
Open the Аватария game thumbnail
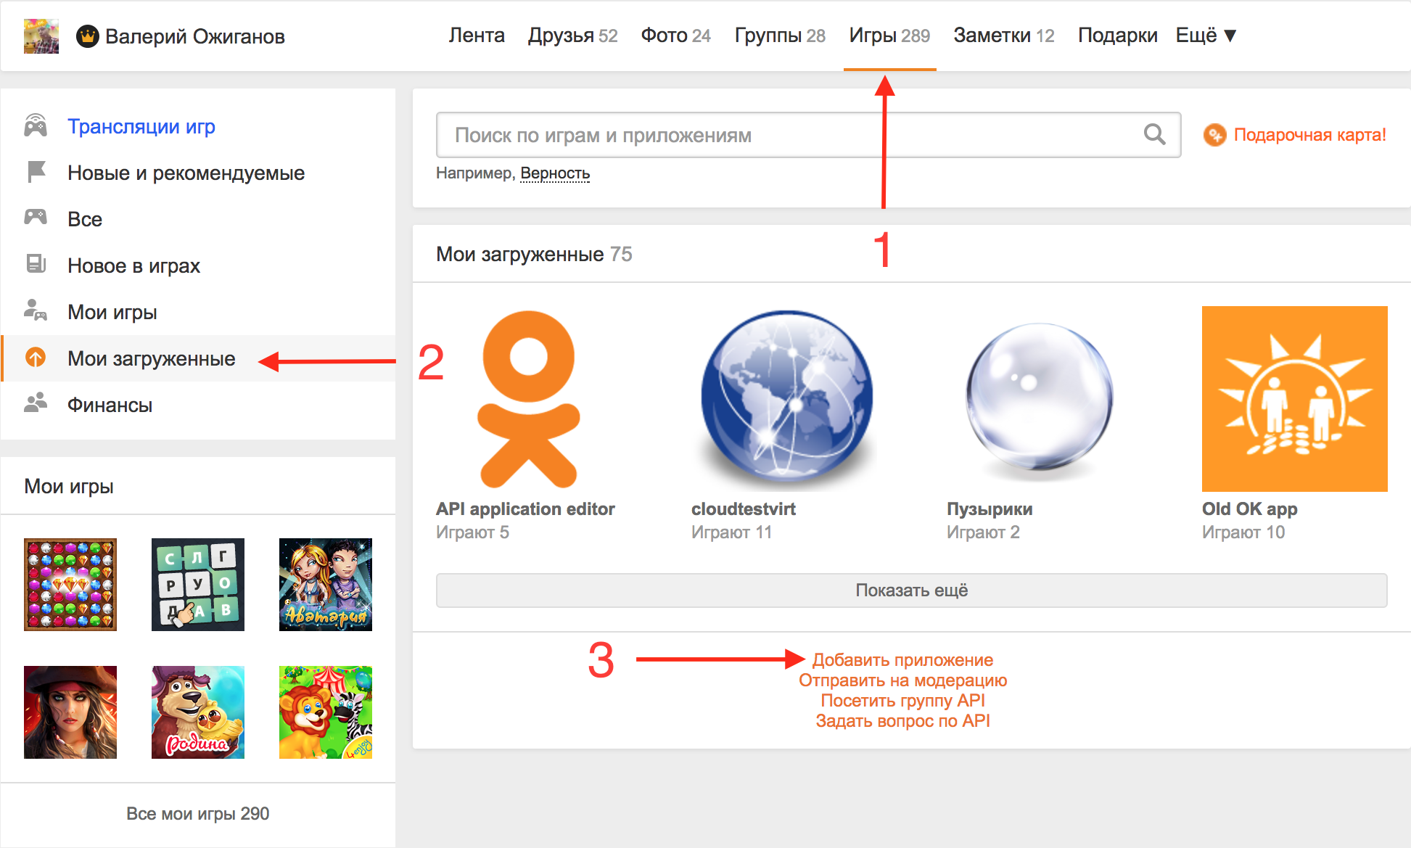tap(326, 585)
